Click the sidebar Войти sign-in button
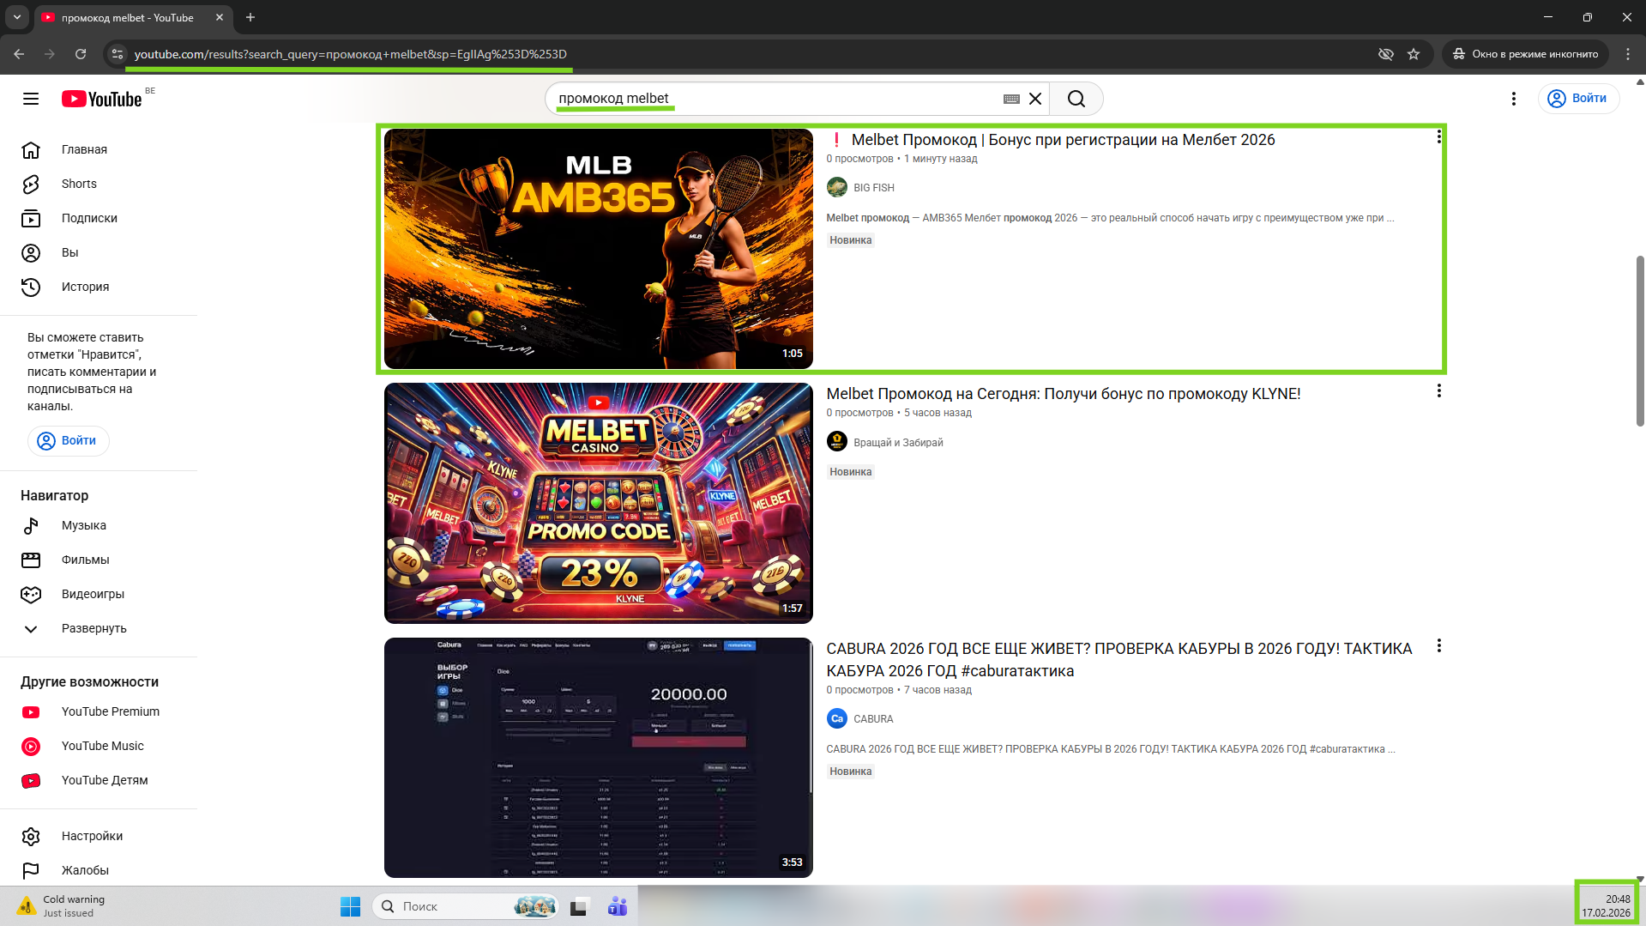The width and height of the screenshot is (1646, 926). point(69,440)
